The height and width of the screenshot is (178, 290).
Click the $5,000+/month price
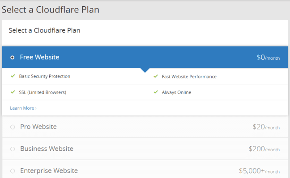(259, 171)
